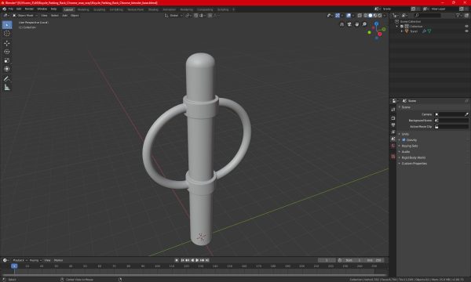
Task: Click the blue Z axis on navigation gizmo
Action: click(x=376, y=23)
